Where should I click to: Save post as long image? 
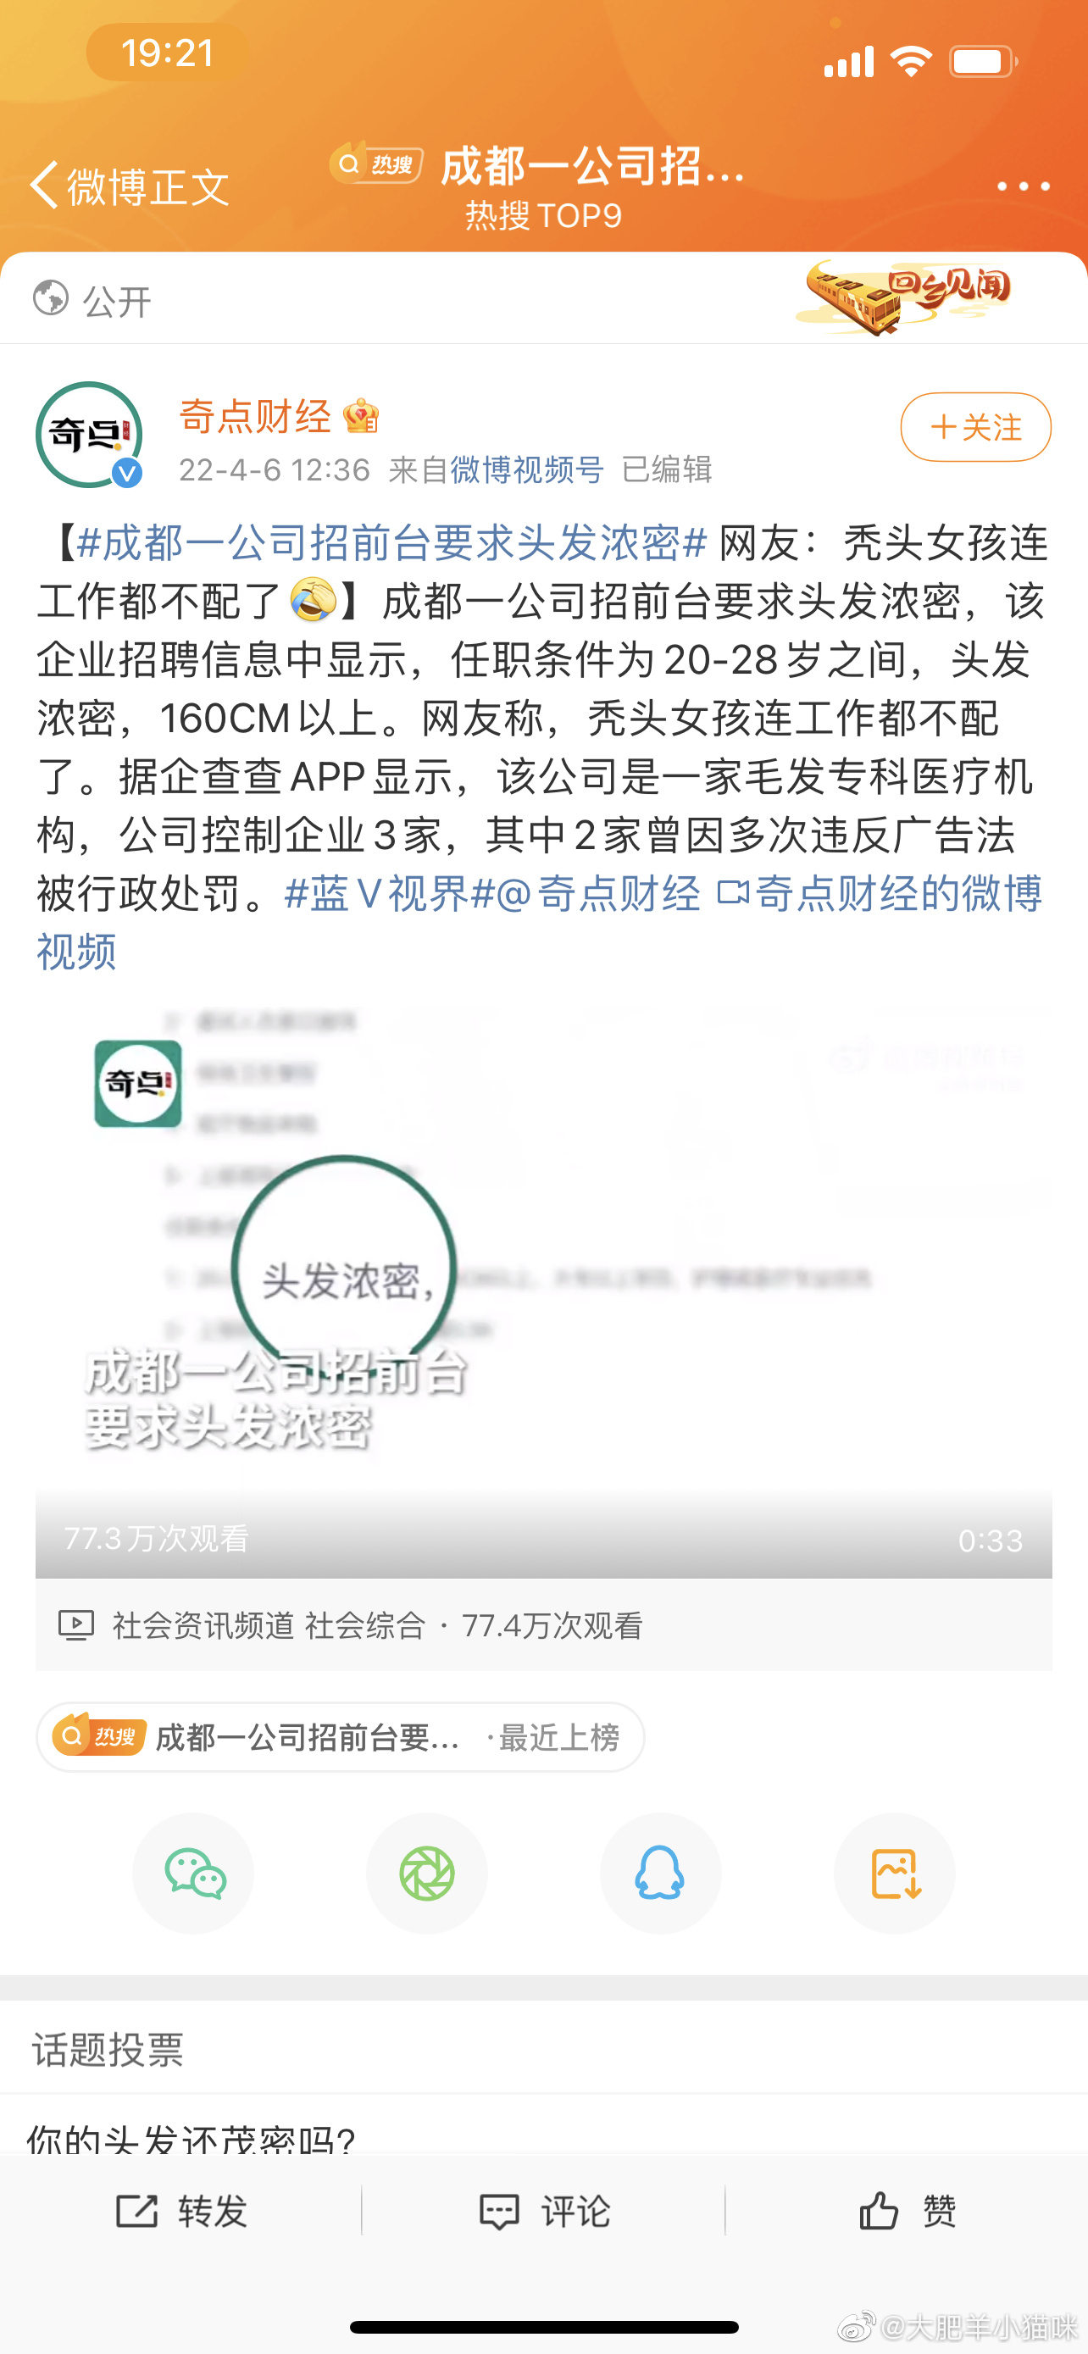point(894,1874)
